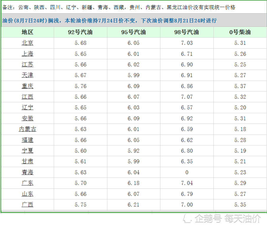Open the 青海 region link
The width and height of the screenshot is (267, 228).
coord(27,172)
